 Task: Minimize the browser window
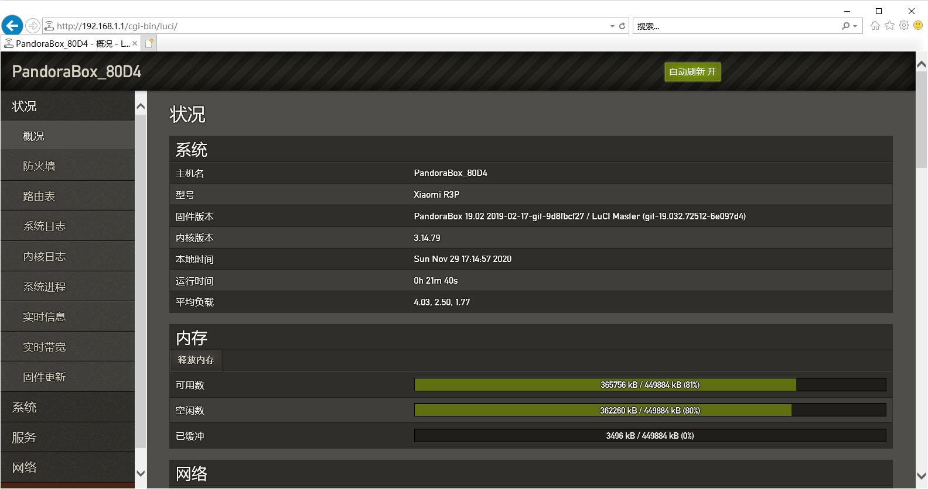847,11
